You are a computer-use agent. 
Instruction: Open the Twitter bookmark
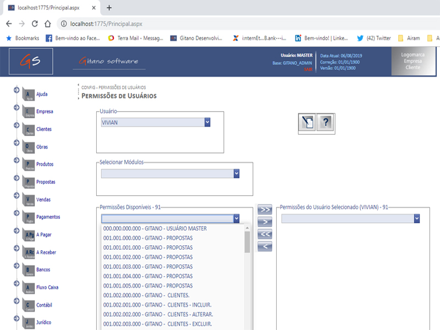tap(374, 38)
